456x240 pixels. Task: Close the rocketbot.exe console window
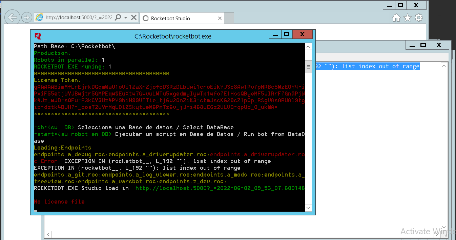(x=302, y=34)
